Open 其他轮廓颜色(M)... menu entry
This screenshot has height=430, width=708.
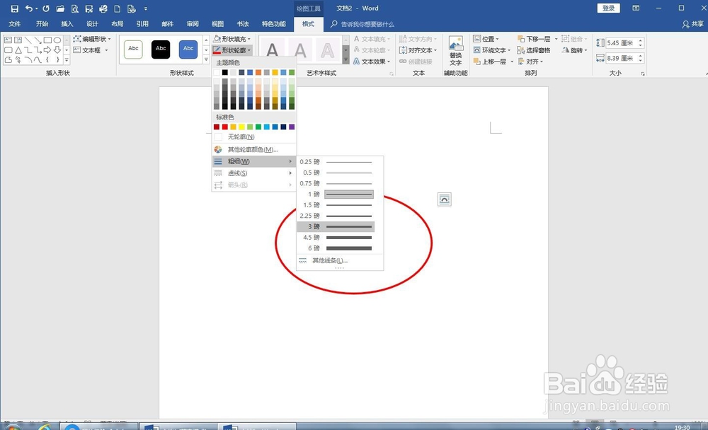click(x=253, y=149)
